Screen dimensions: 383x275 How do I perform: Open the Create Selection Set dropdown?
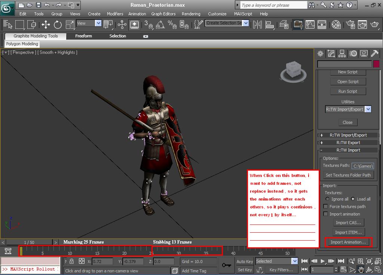246,23
